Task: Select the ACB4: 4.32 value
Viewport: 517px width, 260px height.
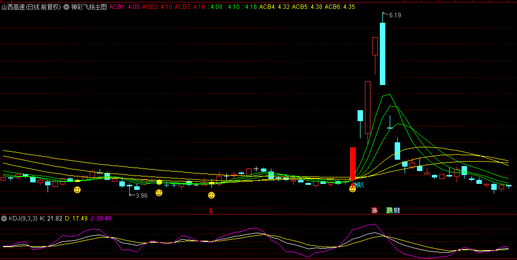Action: pyautogui.click(x=275, y=6)
